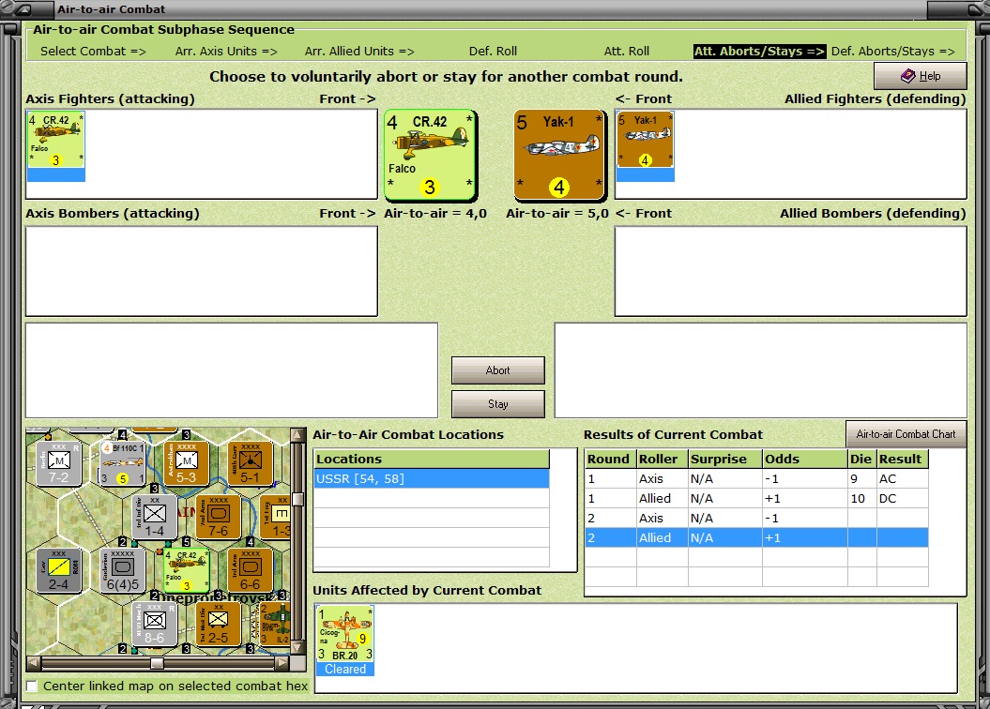Screen dimensions: 990x709
Task: Enable Center linked map on selected combat hex
Action: 32,686
